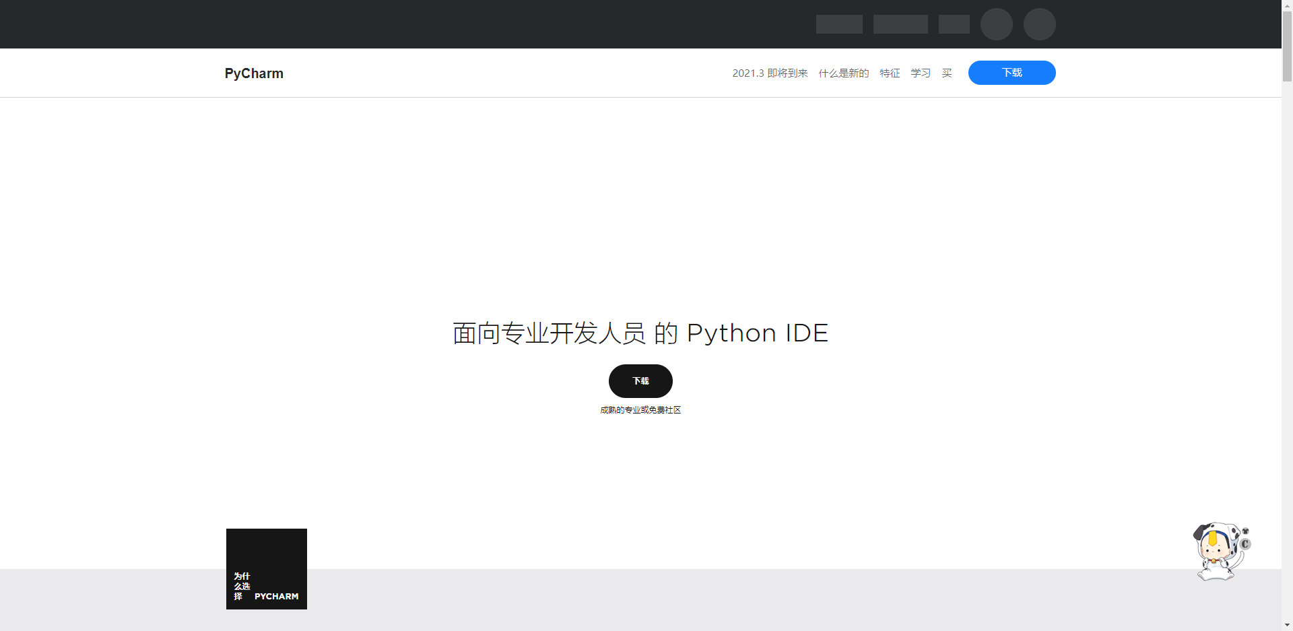Screen dimensions: 1293x631
Task: Click the blue 下载 button in header
Action: click(x=1012, y=73)
